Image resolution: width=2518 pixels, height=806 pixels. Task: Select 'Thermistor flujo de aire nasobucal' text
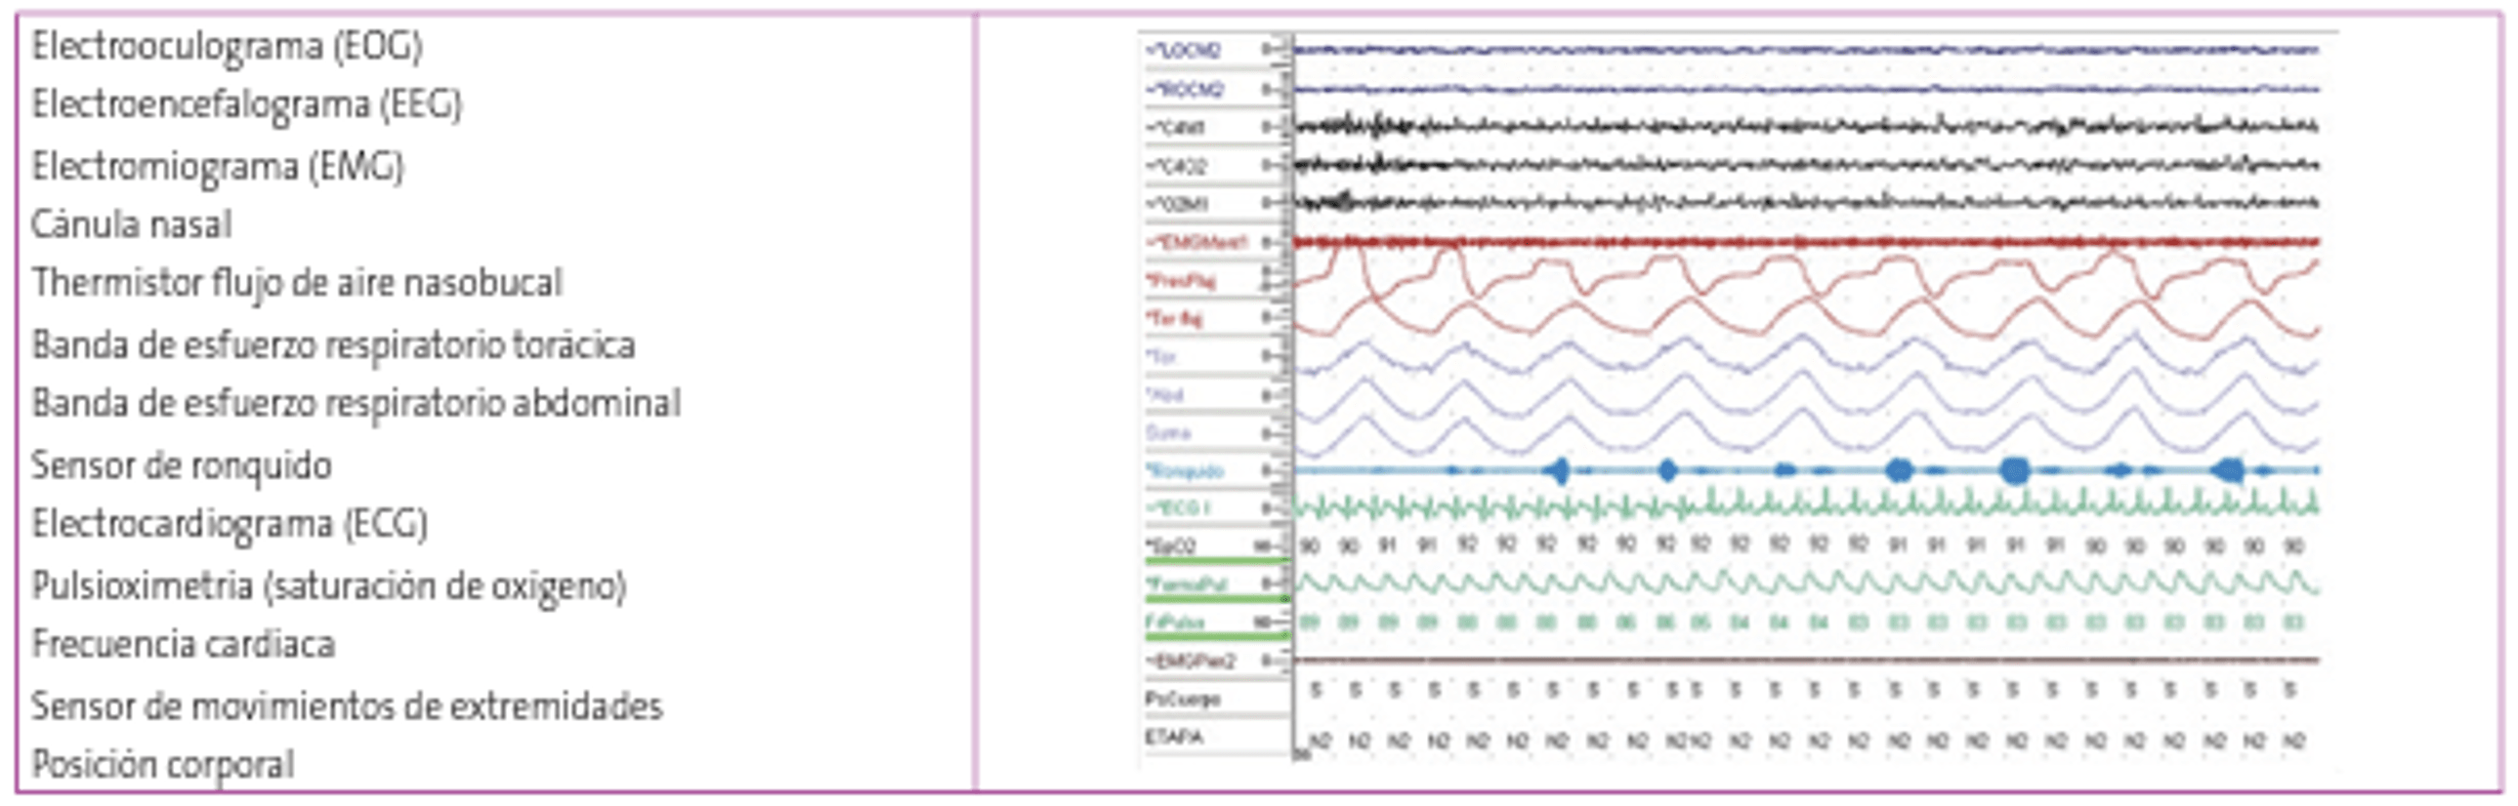(x=297, y=283)
